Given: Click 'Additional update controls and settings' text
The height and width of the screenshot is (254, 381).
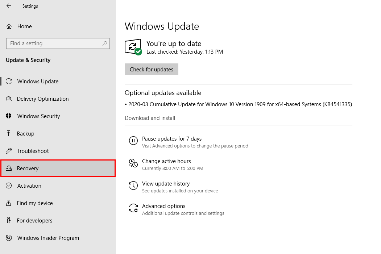Looking at the screenshot, I should [x=183, y=213].
